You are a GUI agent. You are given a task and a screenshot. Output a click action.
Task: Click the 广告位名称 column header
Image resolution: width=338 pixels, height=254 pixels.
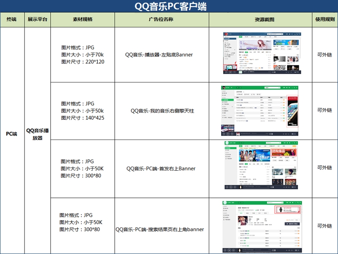(x=161, y=19)
